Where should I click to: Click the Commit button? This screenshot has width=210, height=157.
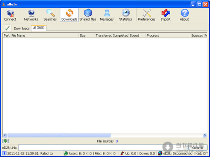pos(198,147)
